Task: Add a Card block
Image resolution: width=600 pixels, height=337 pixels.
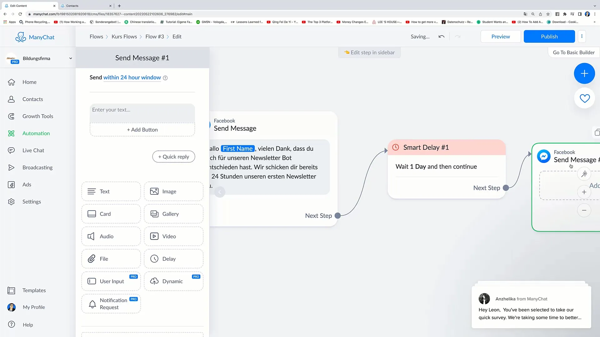Action: pyautogui.click(x=111, y=214)
